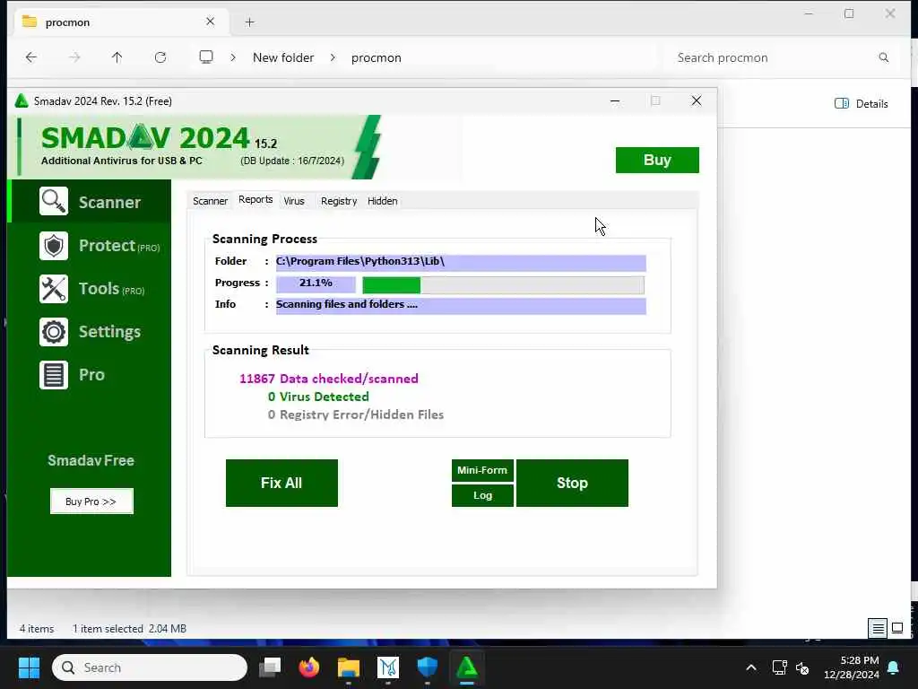Screen dimensions: 918x689
Task: Refresh the procmon folder view
Action: coord(160,57)
